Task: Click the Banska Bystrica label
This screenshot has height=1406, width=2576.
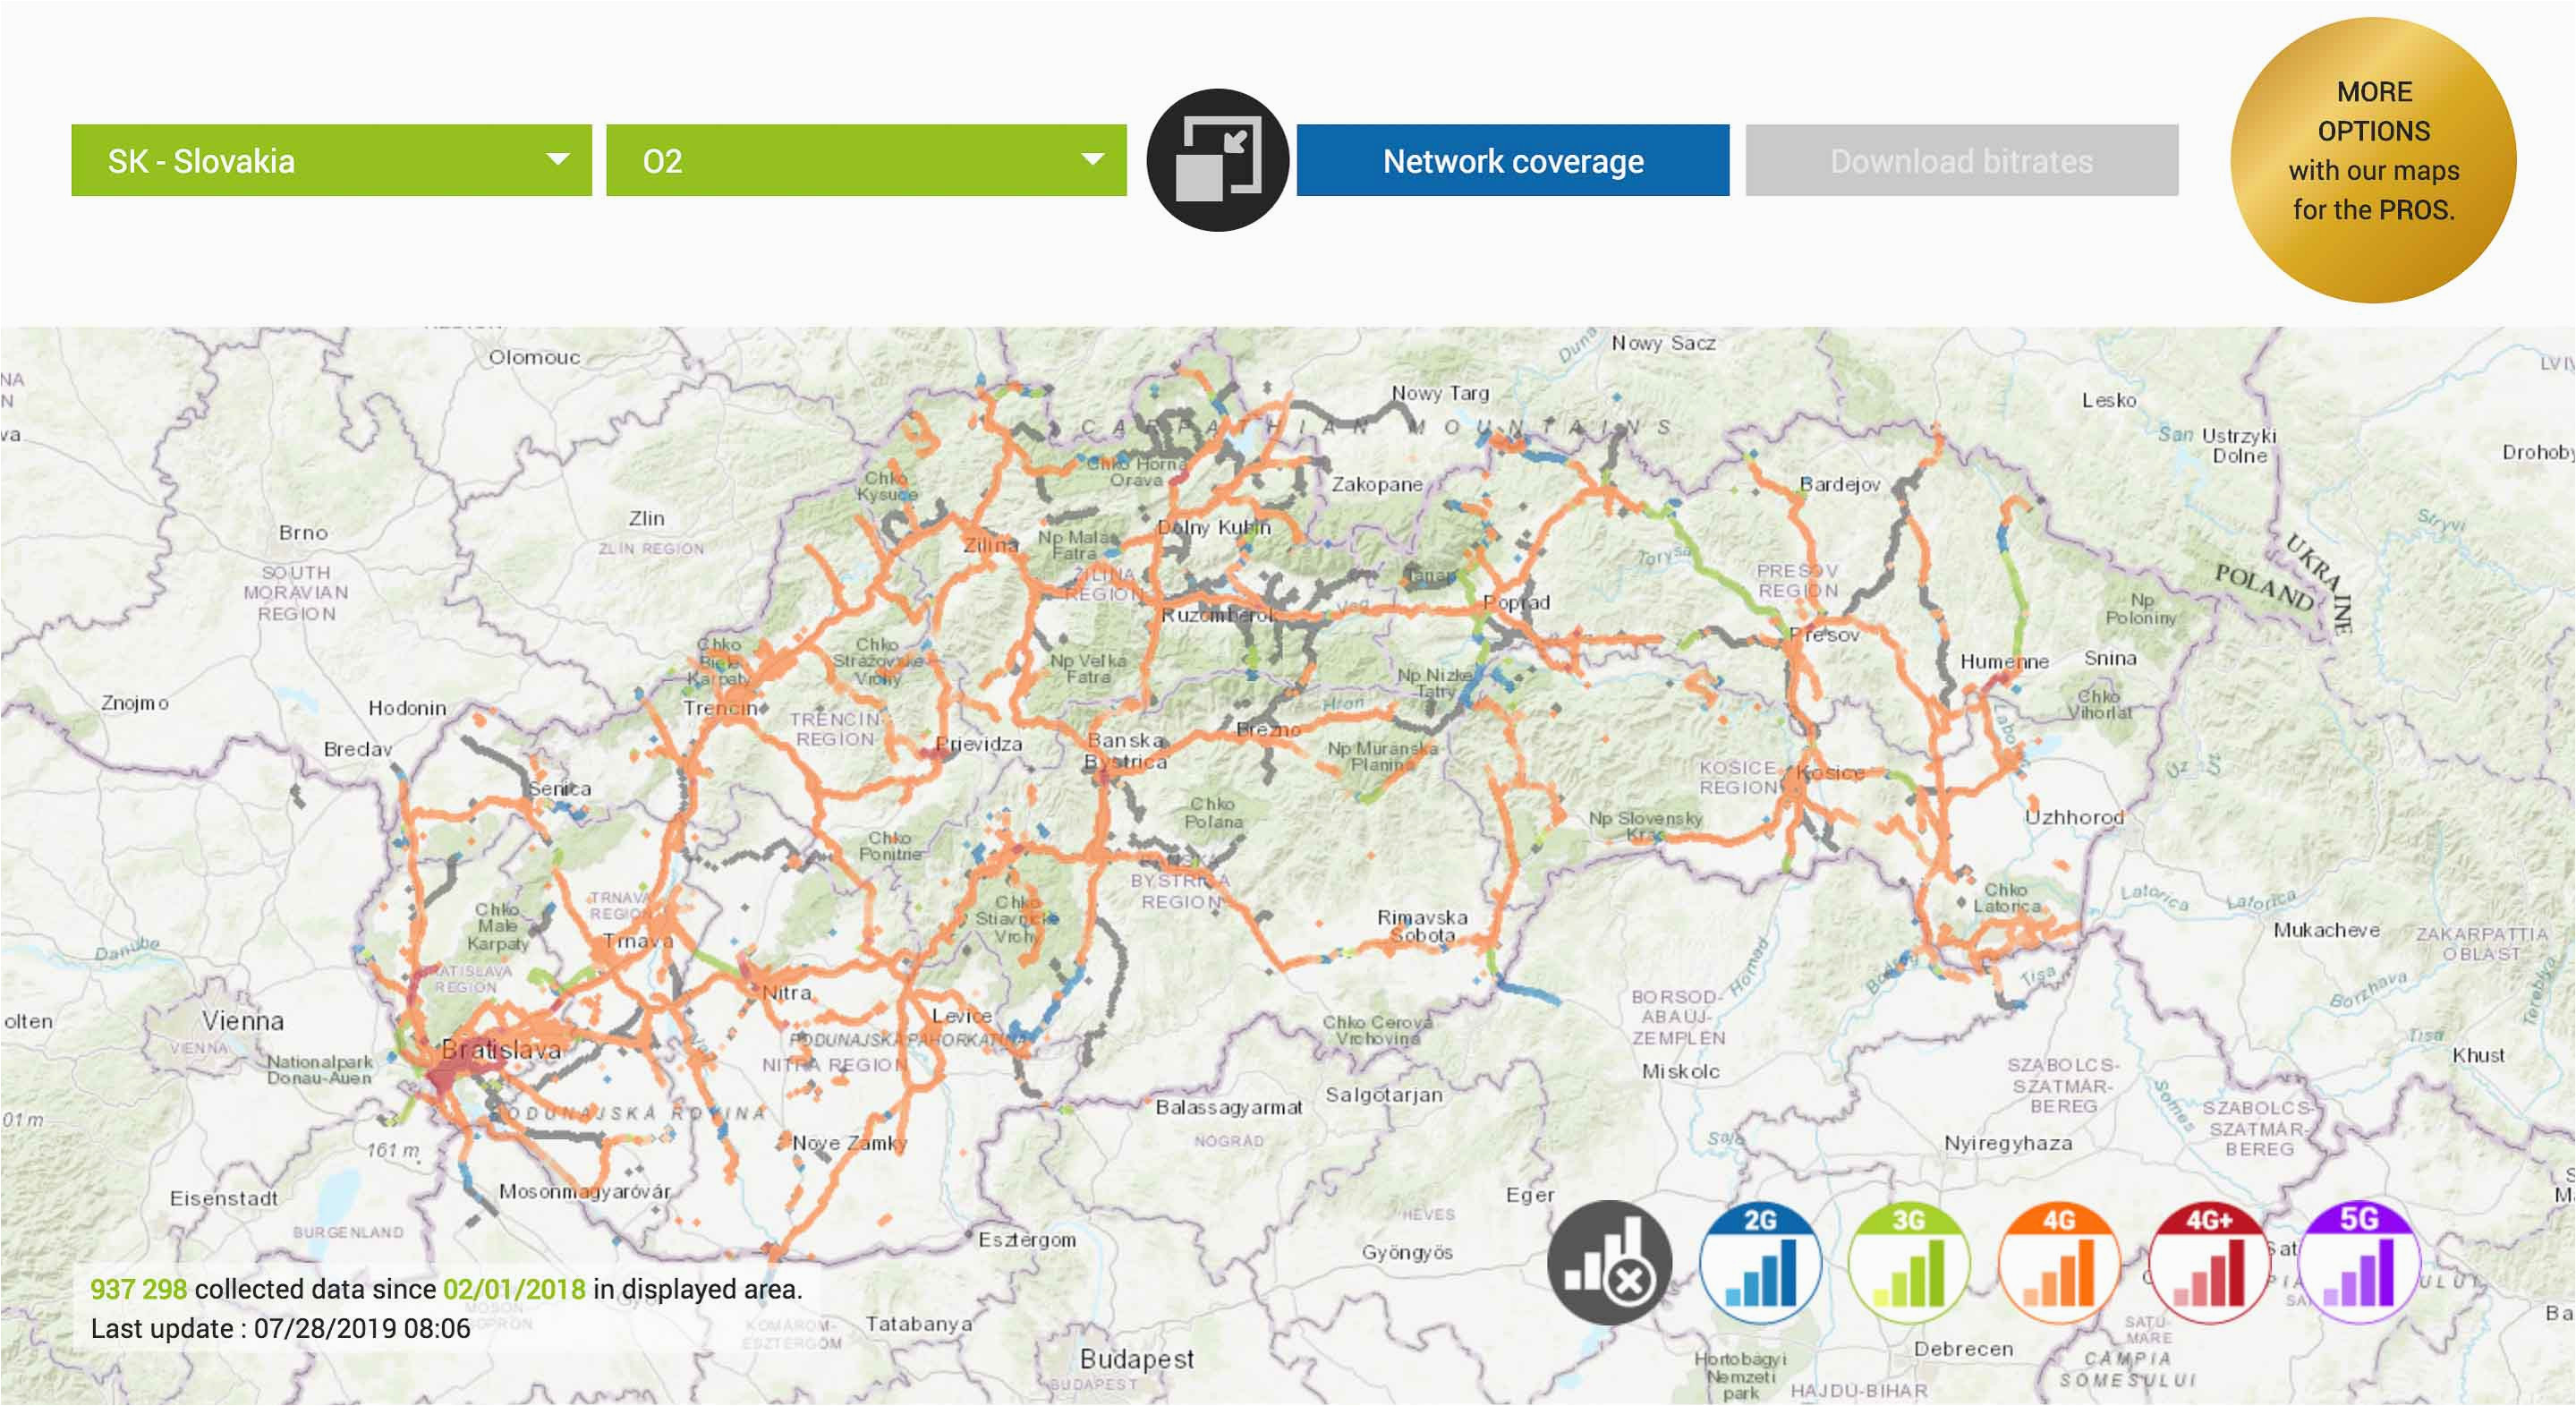Action: point(1126,751)
